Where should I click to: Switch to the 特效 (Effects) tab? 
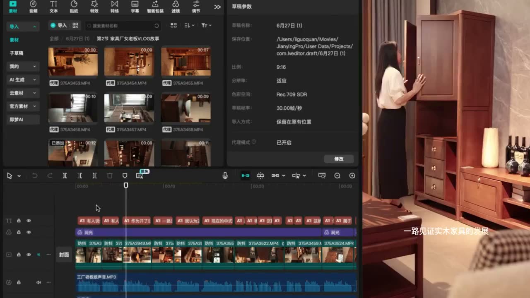(94, 7)
